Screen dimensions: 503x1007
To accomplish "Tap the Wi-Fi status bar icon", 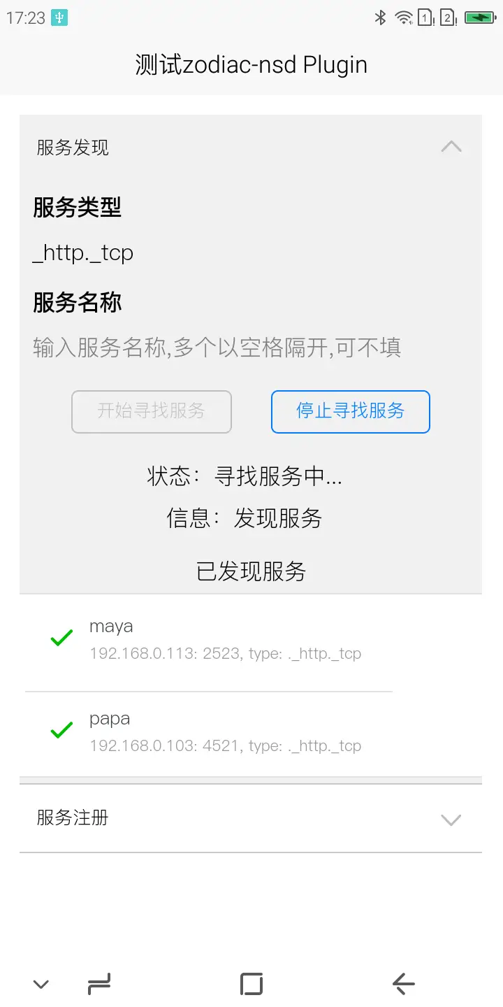I will (x=404, y=17).
